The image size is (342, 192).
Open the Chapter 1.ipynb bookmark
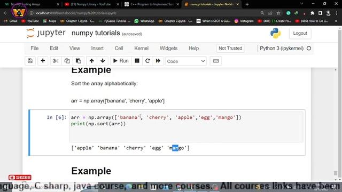point(77,21)
